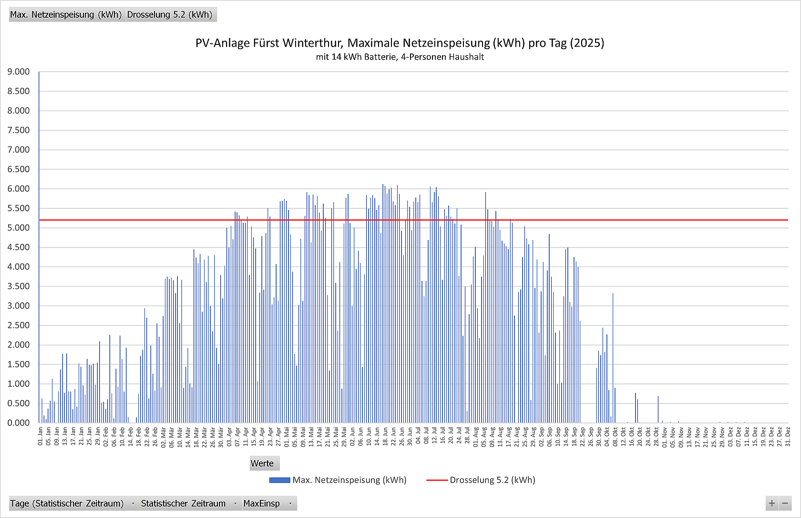
Task: Click the plus expand field button
Action: pos(771,503)
